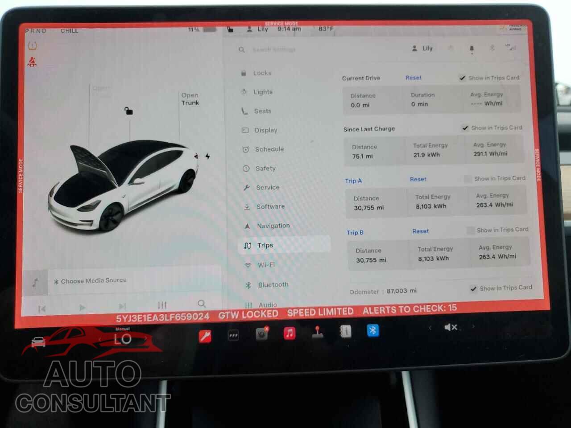Tap the music note media icon
The image size is (571, 428).
pyautogui.click(x=35, y=282)
